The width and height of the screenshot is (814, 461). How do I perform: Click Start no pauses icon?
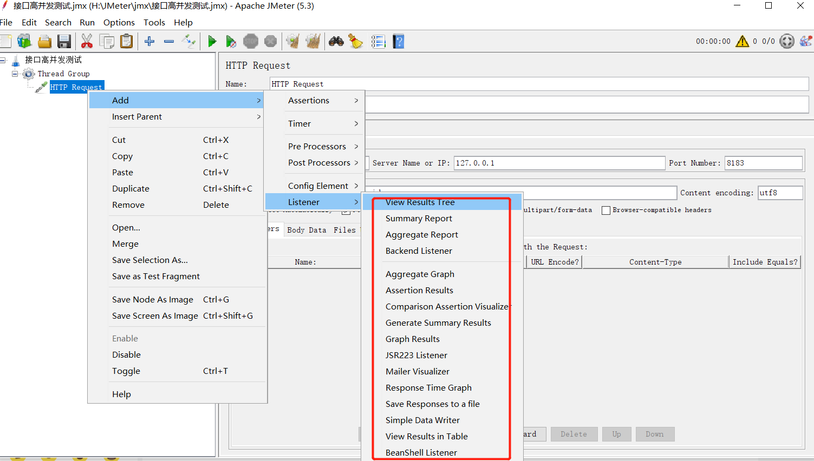[231, 41]
